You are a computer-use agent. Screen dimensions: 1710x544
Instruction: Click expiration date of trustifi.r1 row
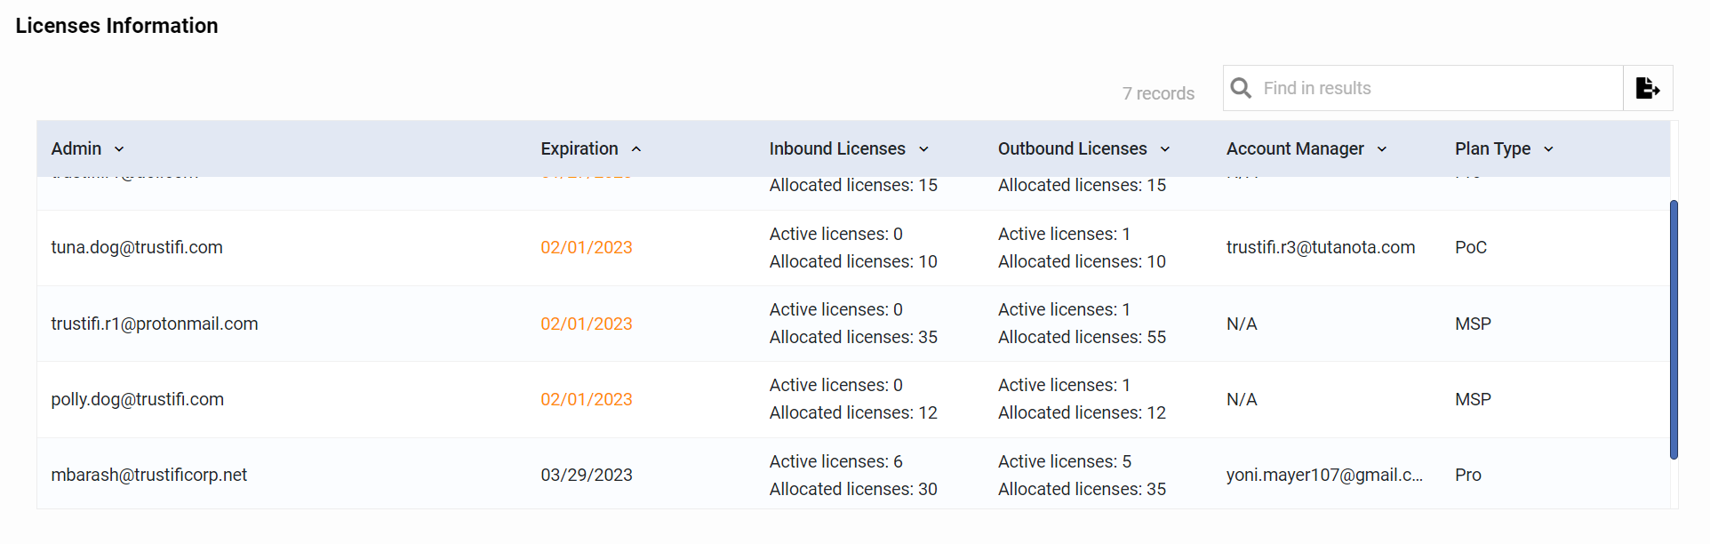tap(587, 324)
